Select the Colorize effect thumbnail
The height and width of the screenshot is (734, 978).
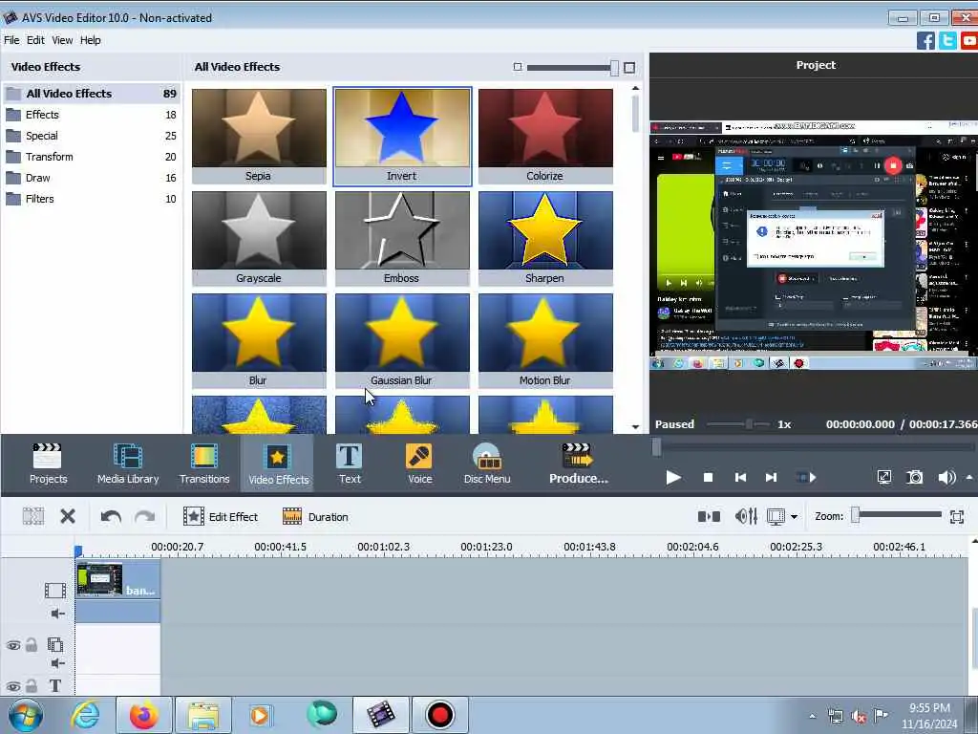tap(545, 136)
